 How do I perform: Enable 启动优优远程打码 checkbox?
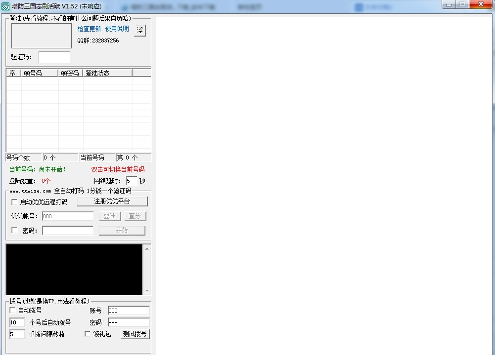pos(14,202)
